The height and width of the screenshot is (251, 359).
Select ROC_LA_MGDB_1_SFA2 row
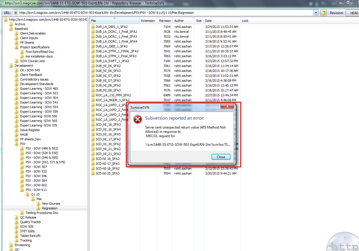[165, 100]
